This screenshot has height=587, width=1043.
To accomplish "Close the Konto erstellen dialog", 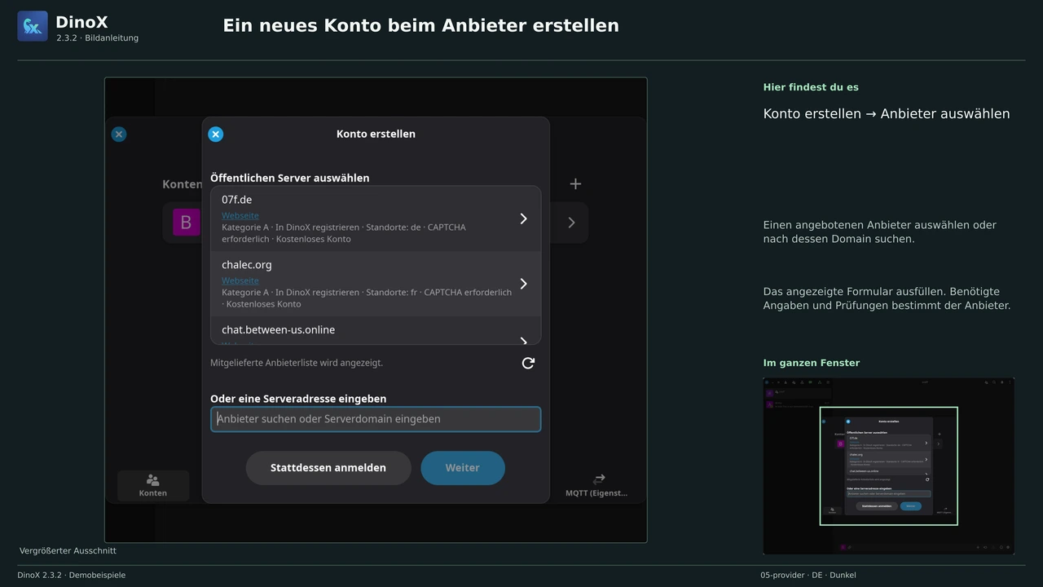I will pyautogui.click(x=215, y=135).
